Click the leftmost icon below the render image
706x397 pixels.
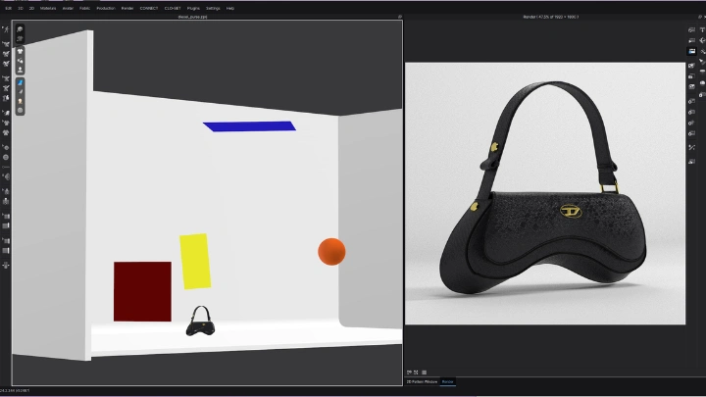coord(409,372)
